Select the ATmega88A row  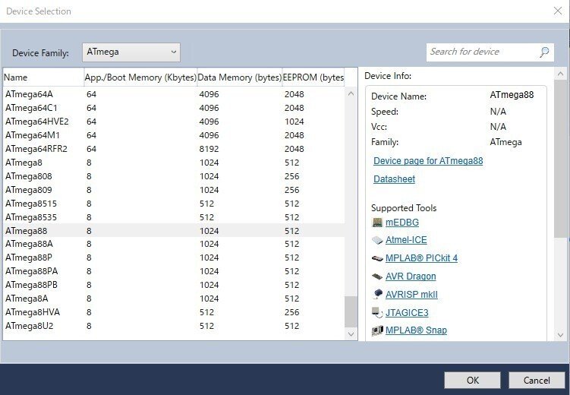pos(174,244)
